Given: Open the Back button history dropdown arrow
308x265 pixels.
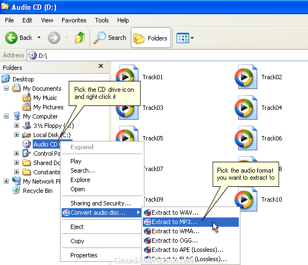Looking at the screenshot, I should click(39, 37).
